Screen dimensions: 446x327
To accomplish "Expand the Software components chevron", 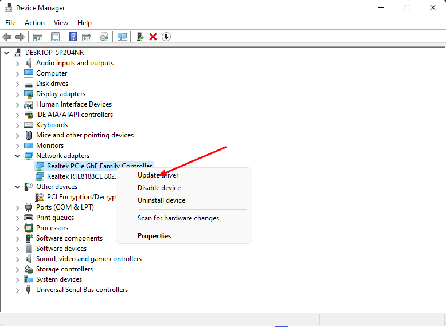I will pyautogui.click(x=18, y=239).
